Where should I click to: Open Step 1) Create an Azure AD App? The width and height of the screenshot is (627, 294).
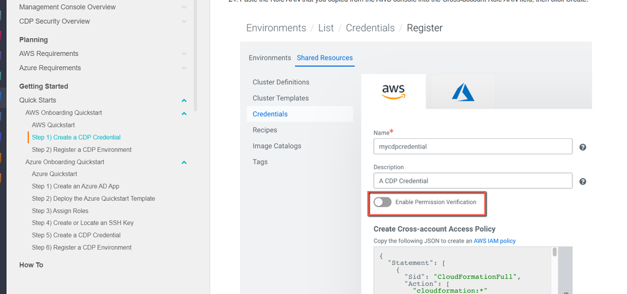(75, 187)
